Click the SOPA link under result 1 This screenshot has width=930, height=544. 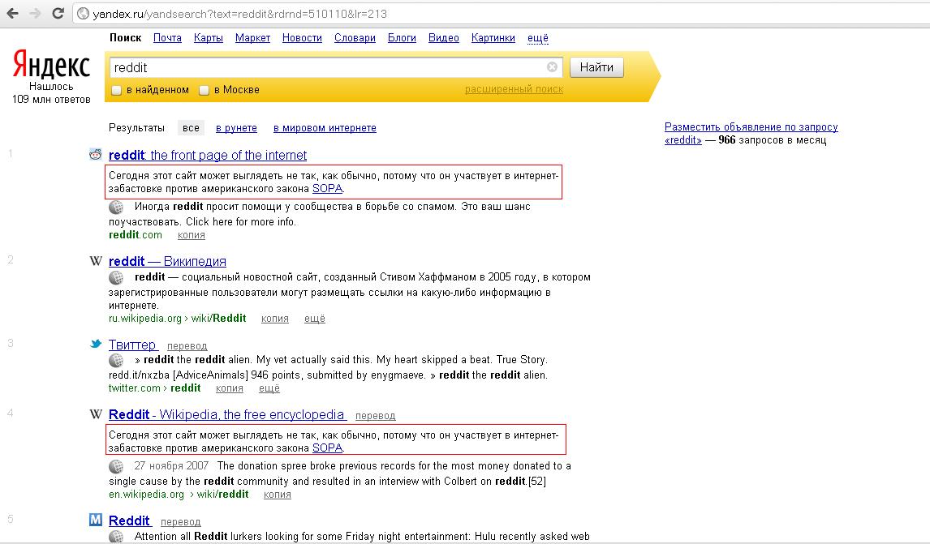point(327,188)
